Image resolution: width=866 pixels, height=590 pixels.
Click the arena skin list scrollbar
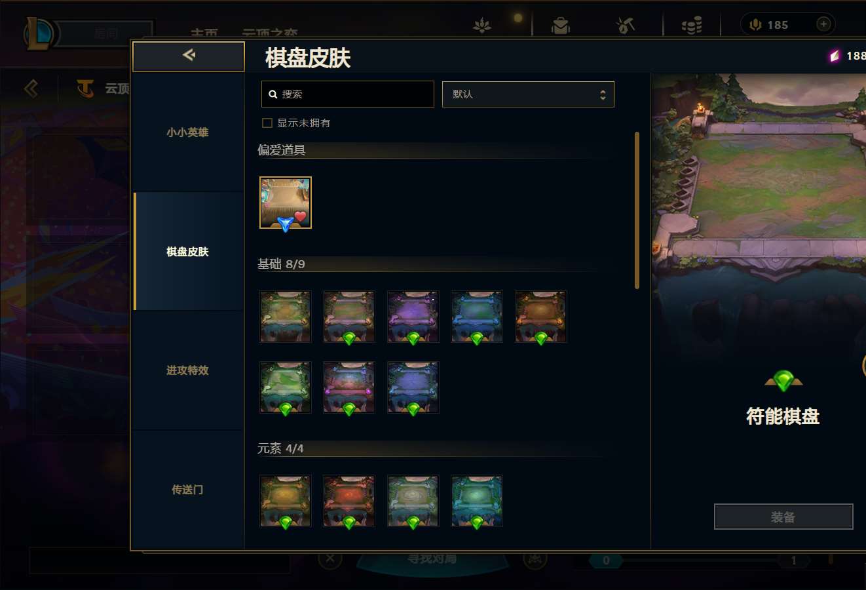pyautogui.click(x=637, y=210)
